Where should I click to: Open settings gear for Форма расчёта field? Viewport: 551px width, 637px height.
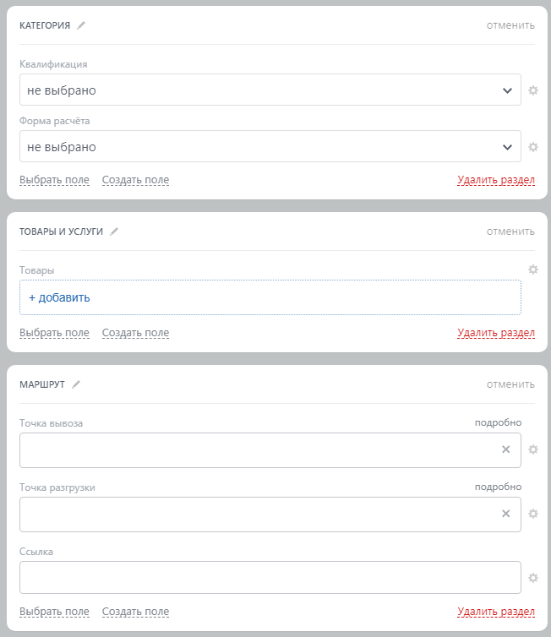pos(533,146)
